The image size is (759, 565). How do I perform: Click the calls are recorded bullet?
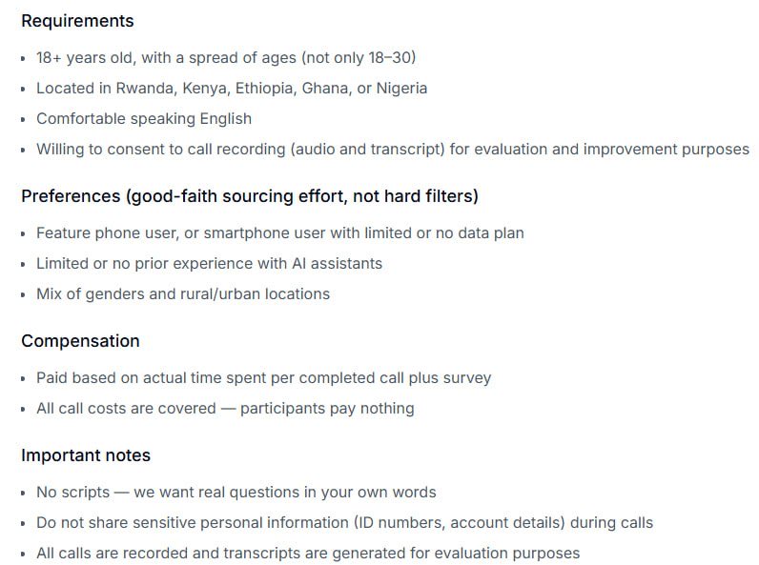tap(308, 553)
